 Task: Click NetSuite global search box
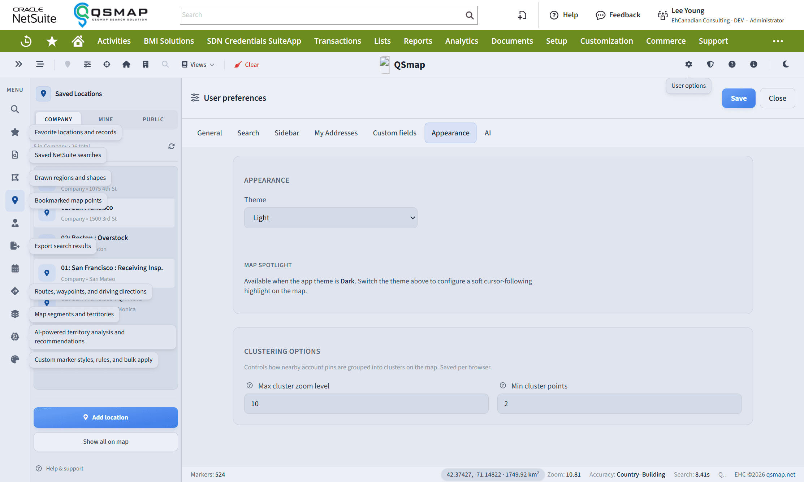point(329,15)
